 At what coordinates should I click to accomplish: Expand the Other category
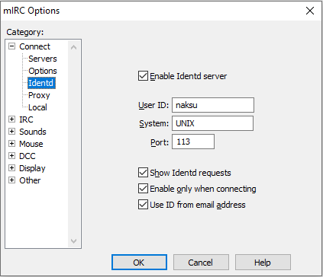(11, 180)
